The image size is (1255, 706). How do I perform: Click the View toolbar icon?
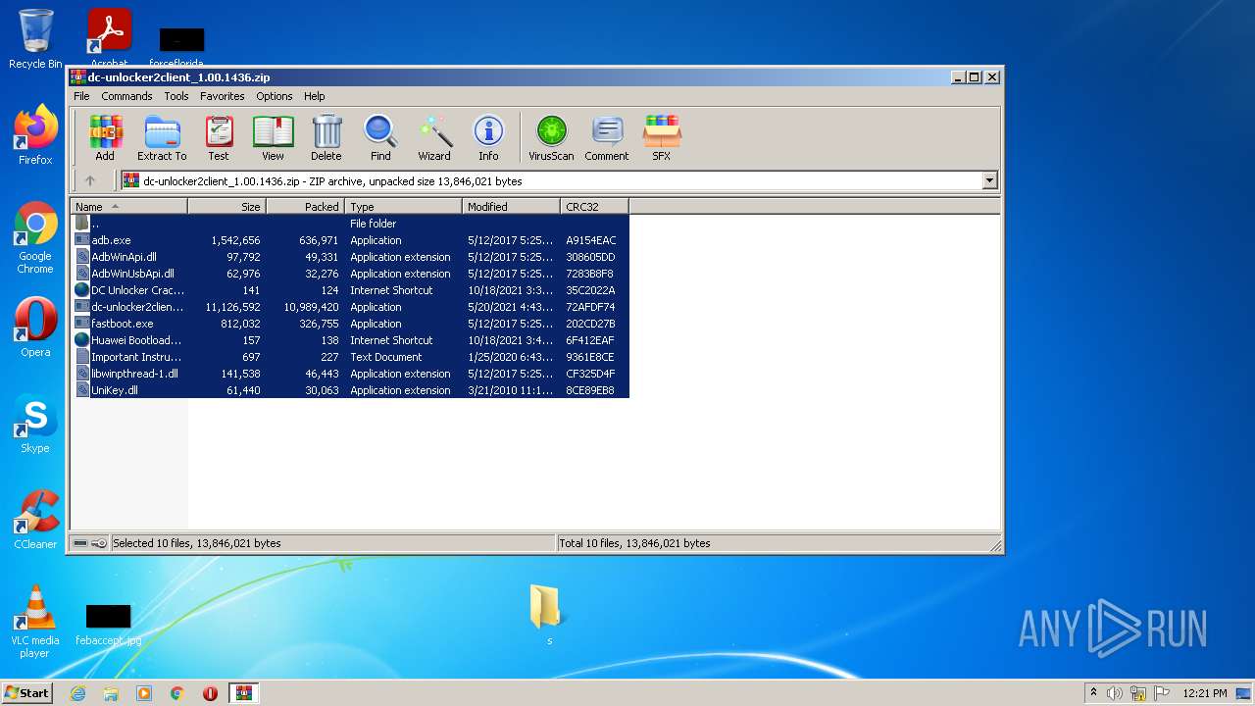(x=273, y=137)
